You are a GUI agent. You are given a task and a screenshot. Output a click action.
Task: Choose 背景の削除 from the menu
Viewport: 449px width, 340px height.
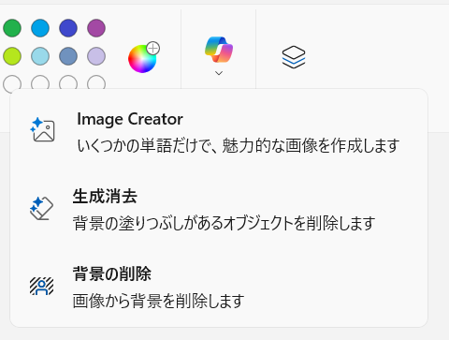tap(219, 287)
